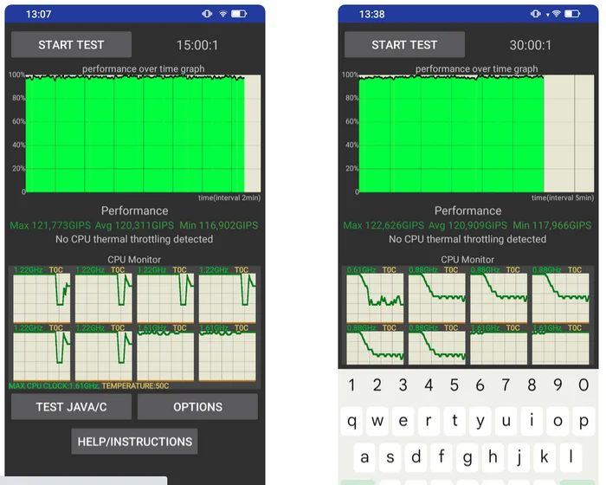
Task: Tap START TEST in the left phone
Action: pyautogui.click(x=71, y=45)
